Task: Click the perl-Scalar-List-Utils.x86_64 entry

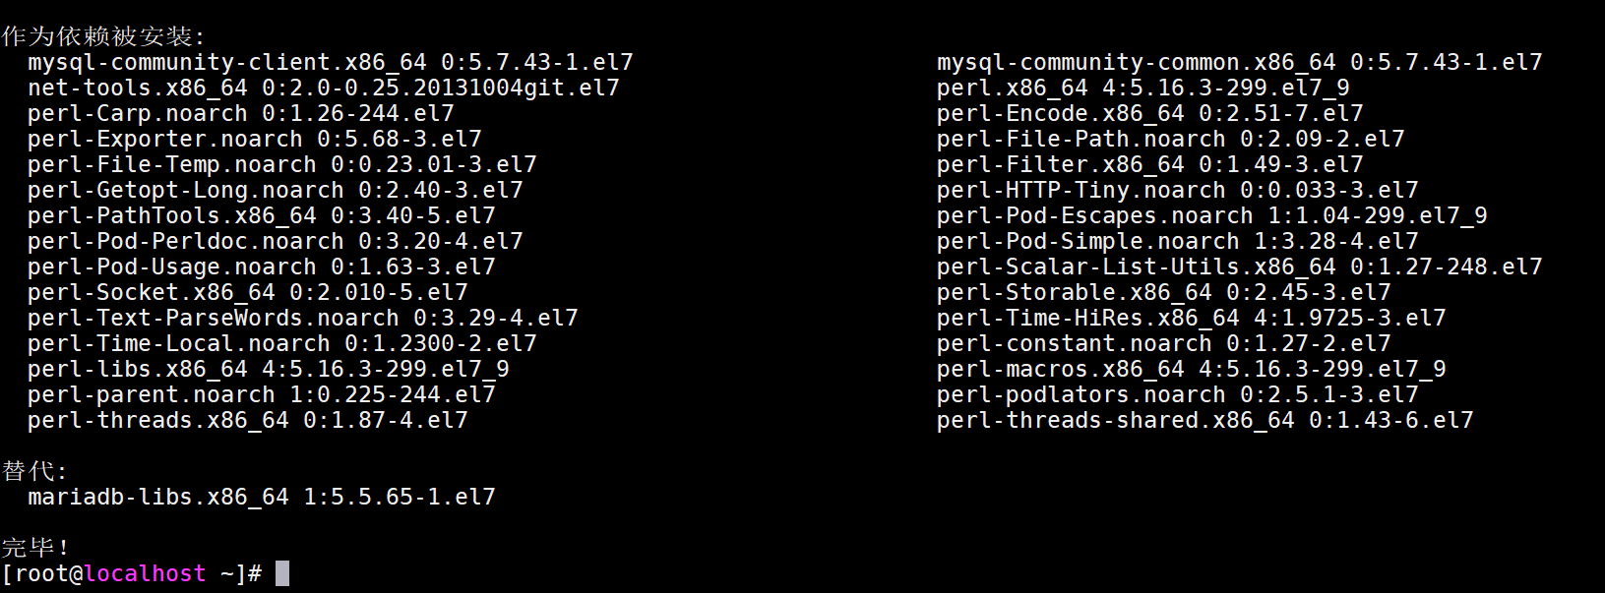Action: 1240,267
